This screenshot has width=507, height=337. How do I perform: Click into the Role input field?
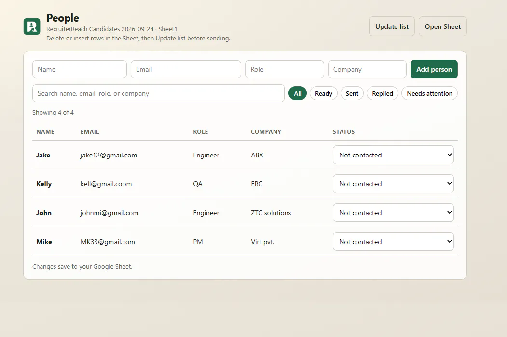285,69
